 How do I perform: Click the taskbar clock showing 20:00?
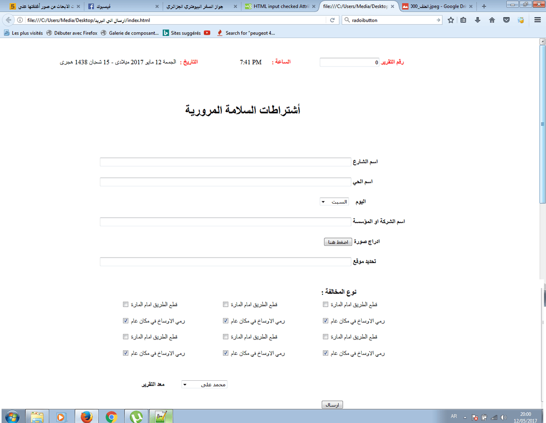point(526,417)
